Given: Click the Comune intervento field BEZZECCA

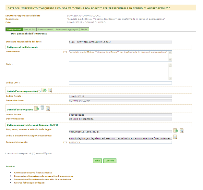Looking at the screenshot, I should (x=120, y=143).
